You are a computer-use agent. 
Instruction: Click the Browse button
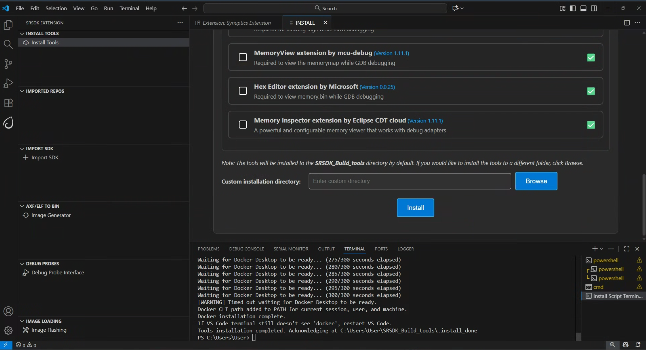tap(536, 181)
